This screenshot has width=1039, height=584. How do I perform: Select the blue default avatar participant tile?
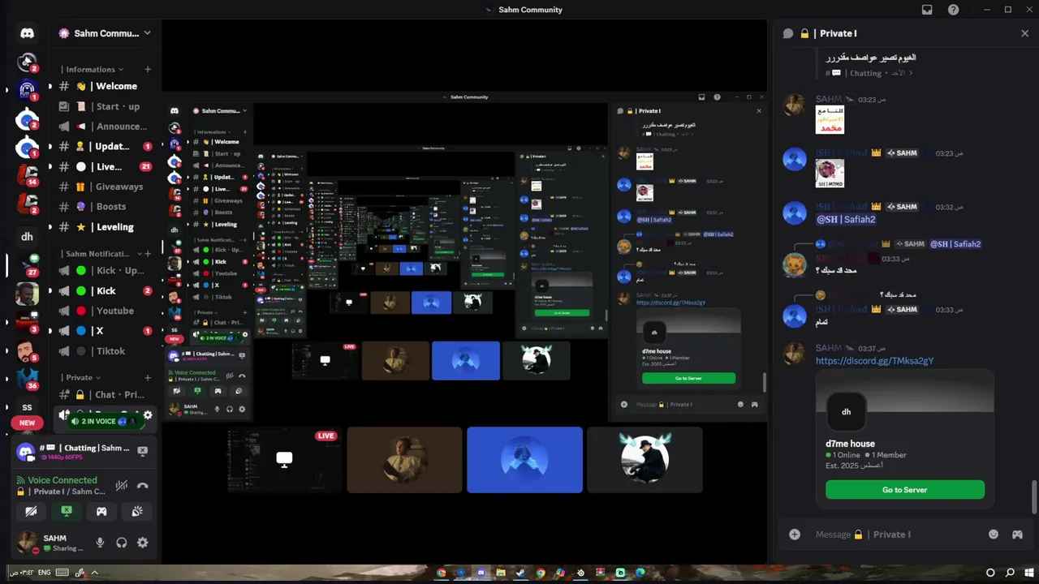point(524,460)
